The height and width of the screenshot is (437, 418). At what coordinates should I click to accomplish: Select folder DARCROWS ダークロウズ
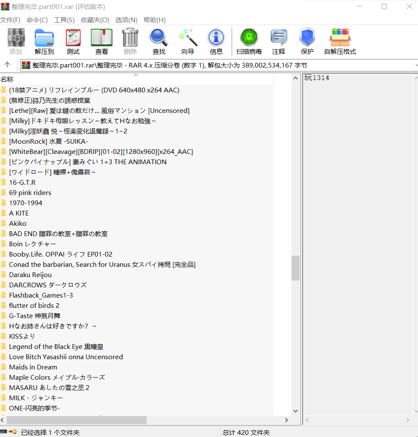(48, 285)
